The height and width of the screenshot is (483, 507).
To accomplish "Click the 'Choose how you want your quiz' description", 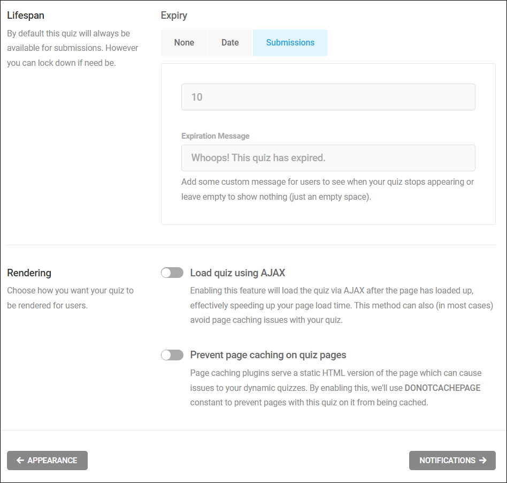I will [70, 298].
